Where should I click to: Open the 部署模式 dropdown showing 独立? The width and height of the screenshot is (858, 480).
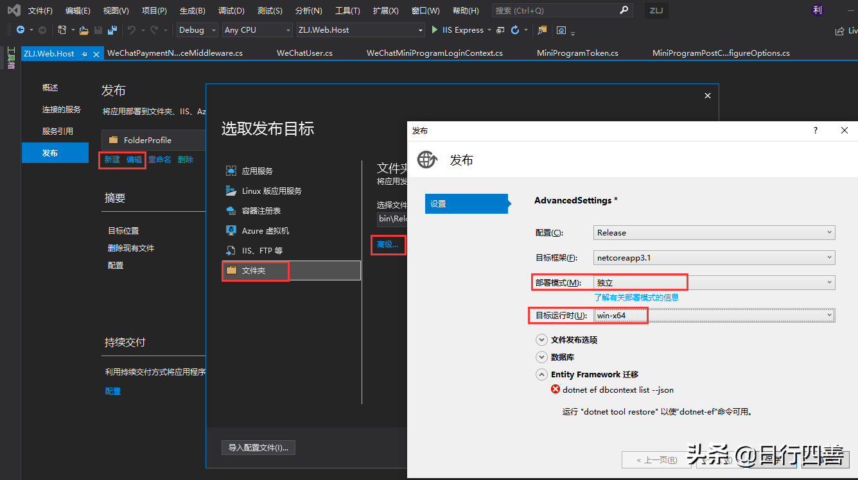[x=714, y=282]
